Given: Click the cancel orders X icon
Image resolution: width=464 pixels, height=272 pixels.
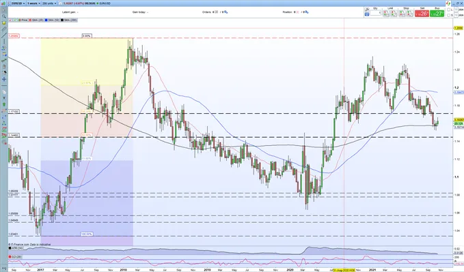Looking at the screenshot, I should (x=217, y=12).
